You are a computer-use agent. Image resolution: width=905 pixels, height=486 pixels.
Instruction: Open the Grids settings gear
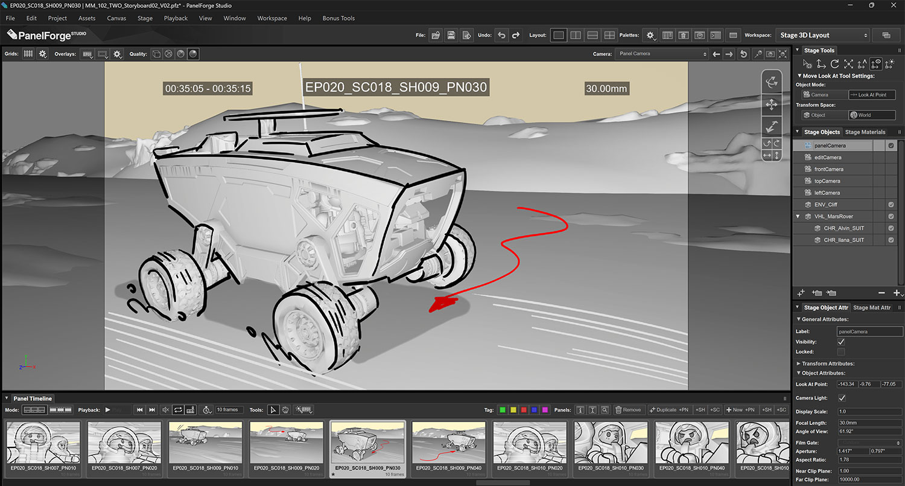(x=42, y=54)
